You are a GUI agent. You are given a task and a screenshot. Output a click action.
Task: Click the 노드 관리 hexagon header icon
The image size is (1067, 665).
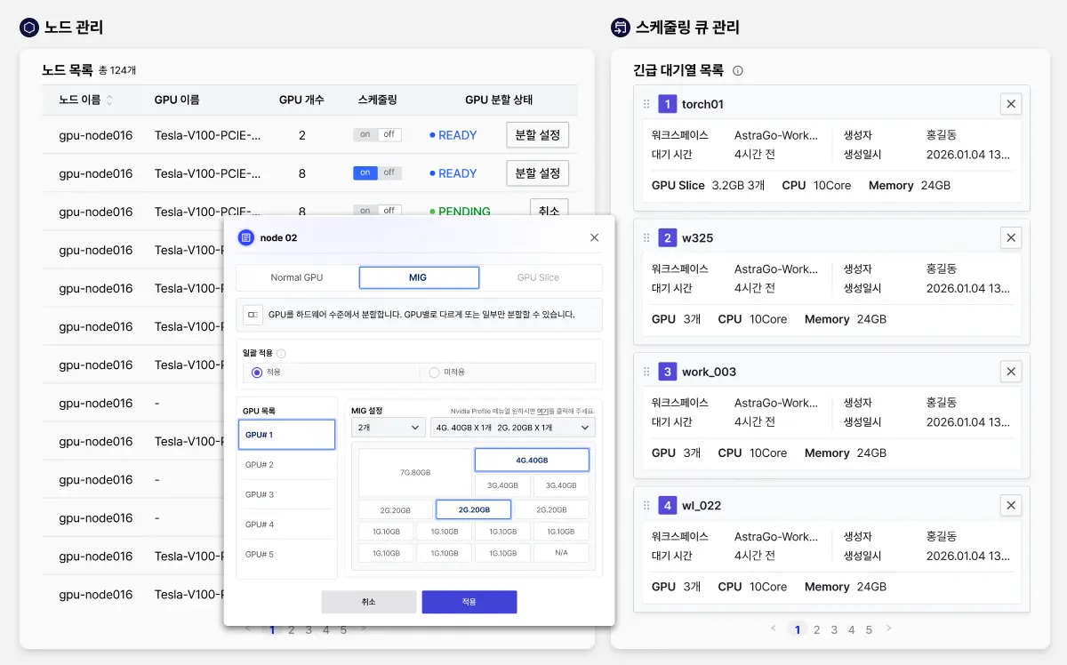pyautogui.click(x=29, y=28)
